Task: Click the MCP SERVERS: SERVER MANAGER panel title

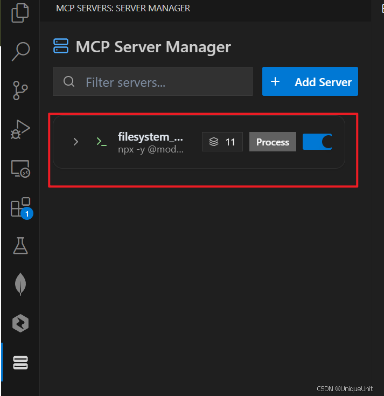Action: pos(123,8)
